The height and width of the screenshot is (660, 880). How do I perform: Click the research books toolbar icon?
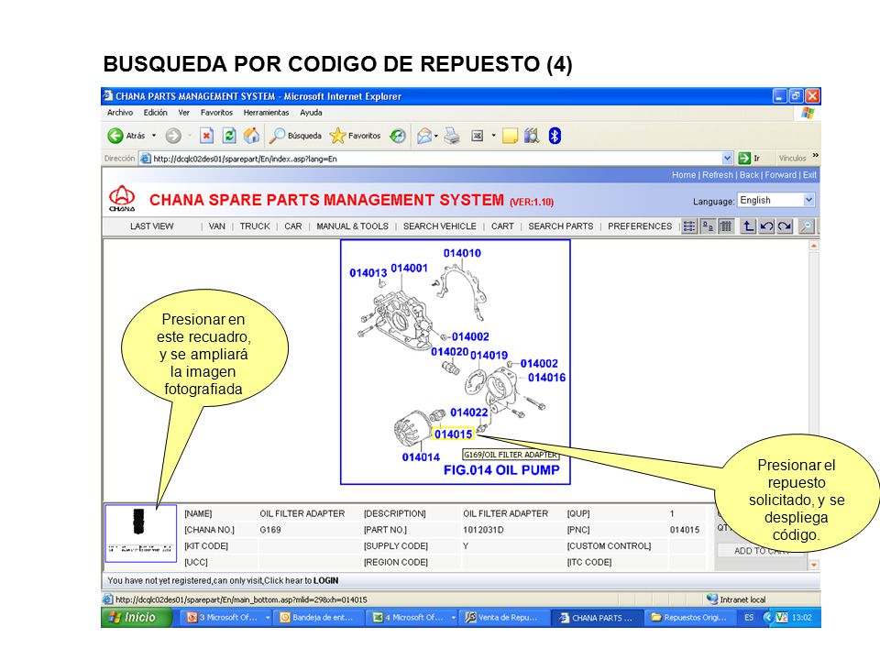532,136
